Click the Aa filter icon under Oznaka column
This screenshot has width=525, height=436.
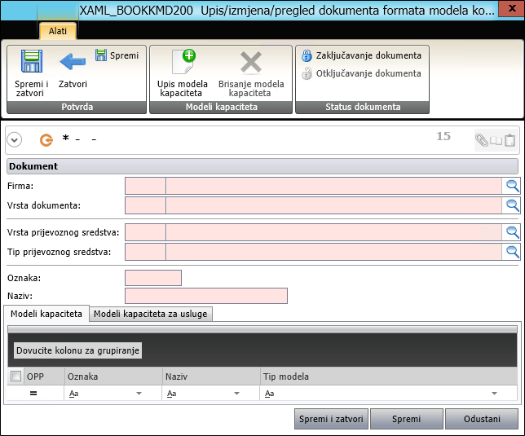73,394
